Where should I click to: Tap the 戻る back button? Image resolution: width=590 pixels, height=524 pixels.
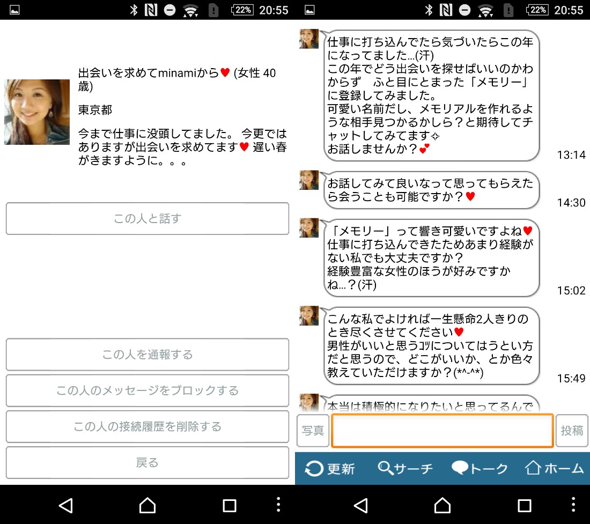tap(147, 462)
